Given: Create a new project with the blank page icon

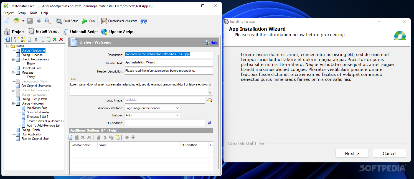Looking at the screenshot, I should (6, 21).
